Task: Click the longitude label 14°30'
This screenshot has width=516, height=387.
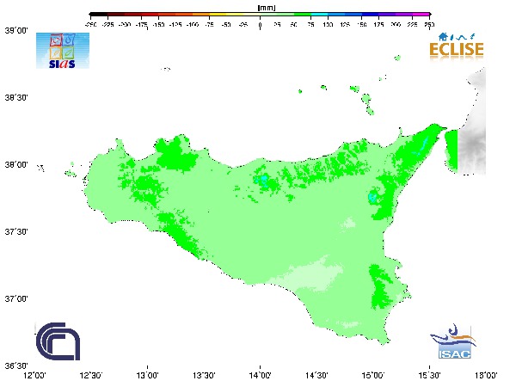Action: click(x=316, y=375)
